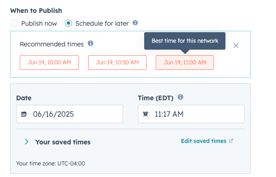Click the Publish now label text
This screenshot has height=177, width=276.
tap(39, 23)
